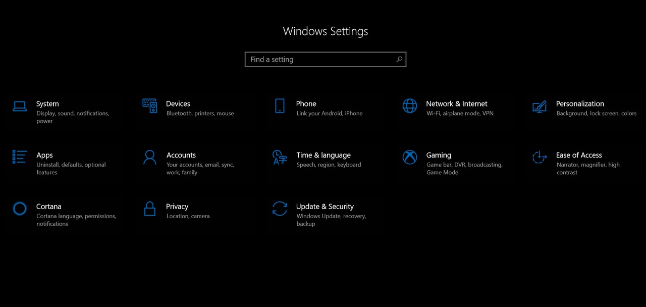Open the Apps list icon
This screenshot has width=646, height=307.
pyautogui.click(x=20, y=157)
